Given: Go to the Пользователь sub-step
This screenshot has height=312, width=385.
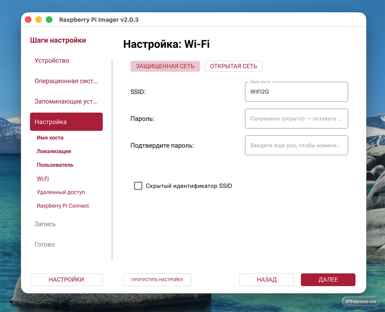Looking at the screenshot, I should (x=55, y=165).
